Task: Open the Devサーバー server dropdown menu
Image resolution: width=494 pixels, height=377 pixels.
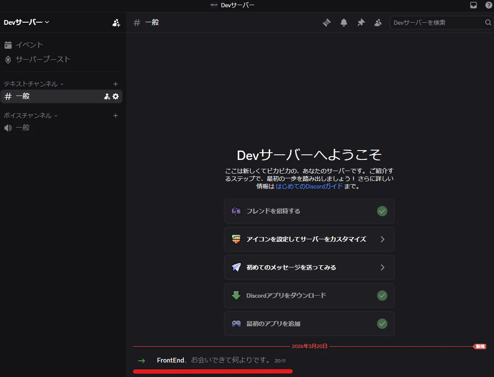Action: coord(26,22)
